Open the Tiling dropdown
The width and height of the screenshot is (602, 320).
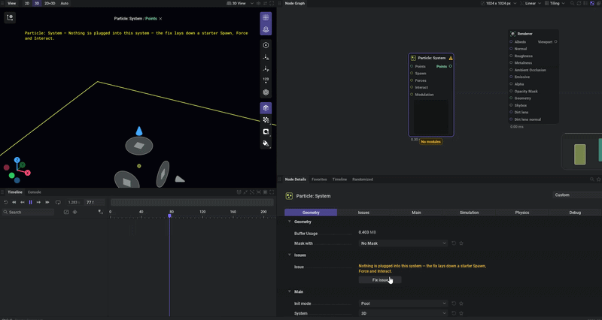coord(555,3)
